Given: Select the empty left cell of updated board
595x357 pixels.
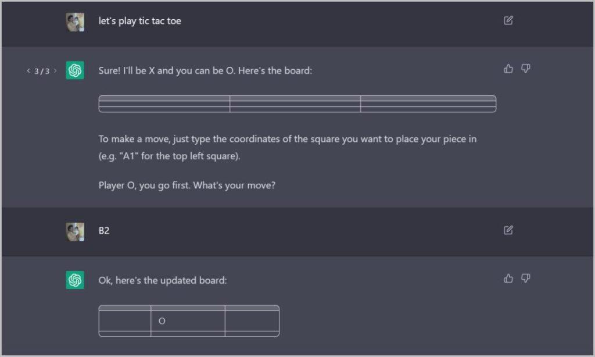Looking at the screenshot, I should click(x=125, y=321).
